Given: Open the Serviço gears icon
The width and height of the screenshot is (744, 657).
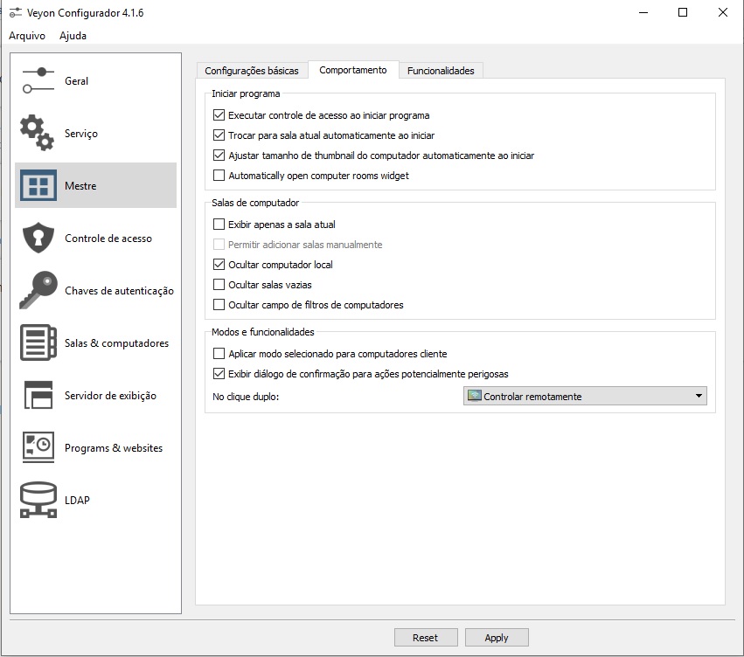Looking at the screenshot, I should point(38,133).
